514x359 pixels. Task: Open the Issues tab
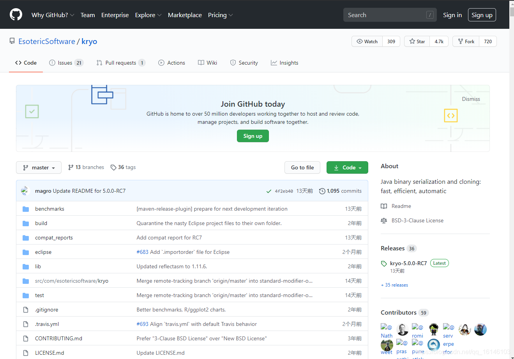[x=66, y=63]
